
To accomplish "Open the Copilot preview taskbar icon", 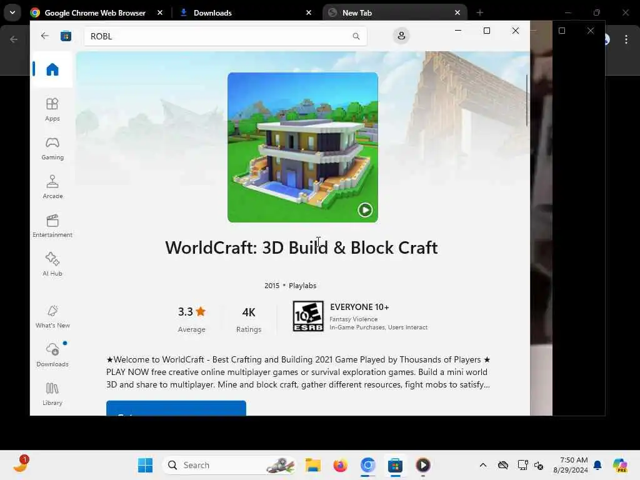I will pos(620,465).
